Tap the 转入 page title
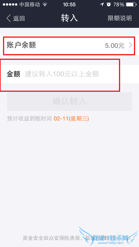The height and width of the screenshot is (247, 139). click(x=69, y=18)
